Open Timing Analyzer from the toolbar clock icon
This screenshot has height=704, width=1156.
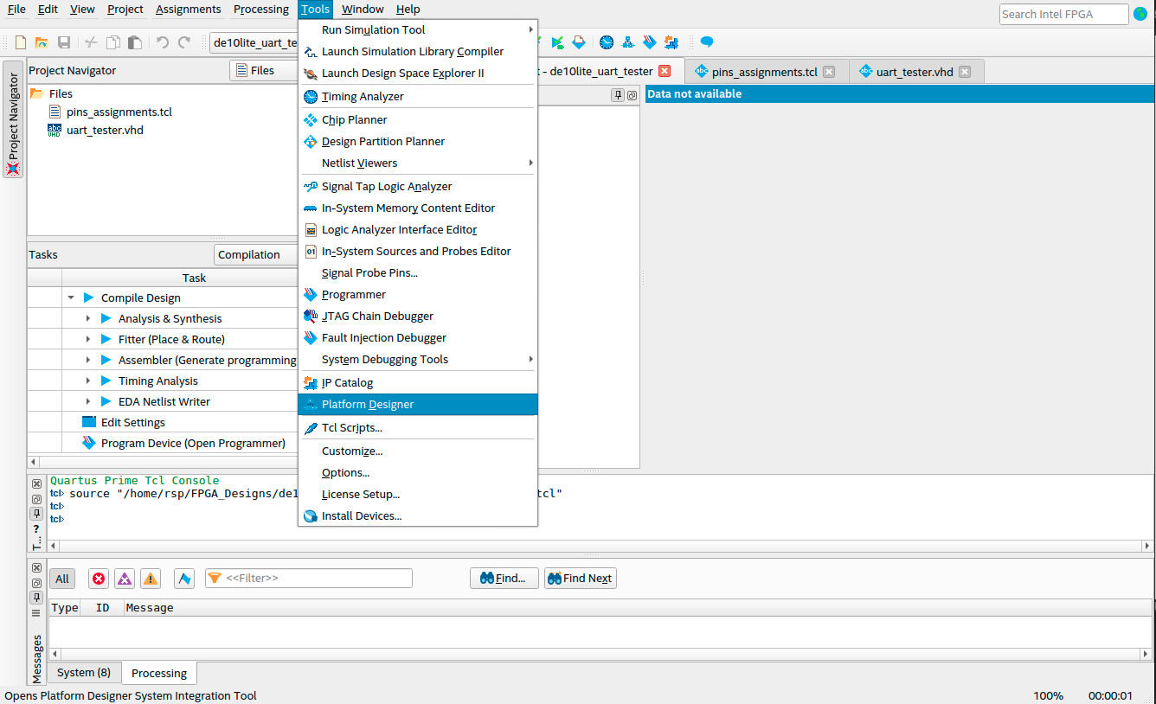pyautogui.click(x=607, y=42)
